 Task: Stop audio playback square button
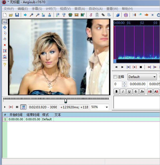[x=141, y=67]
